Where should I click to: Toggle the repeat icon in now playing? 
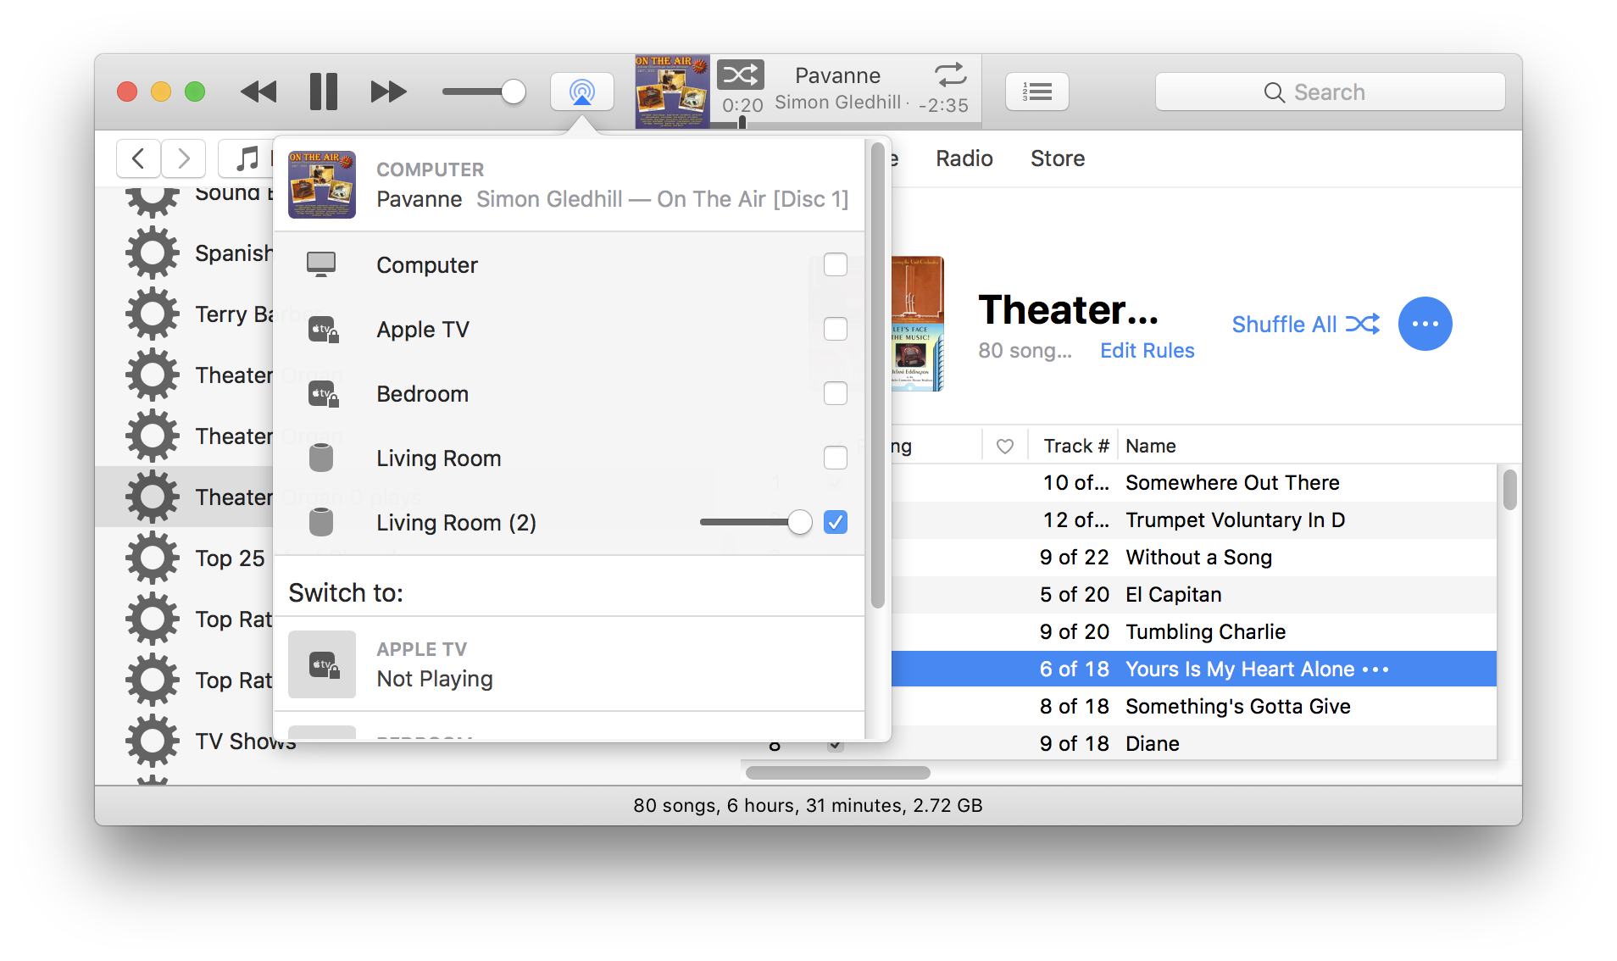[951, 75]
